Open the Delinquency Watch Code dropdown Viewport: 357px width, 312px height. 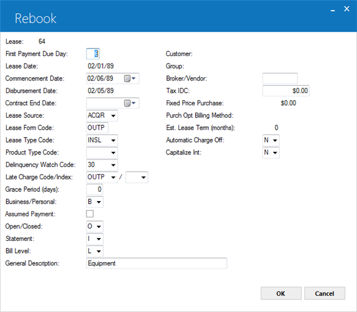tap(113, 165)
